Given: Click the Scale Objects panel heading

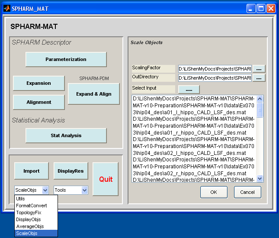Looking at the screenshot, I should (147, 42).
